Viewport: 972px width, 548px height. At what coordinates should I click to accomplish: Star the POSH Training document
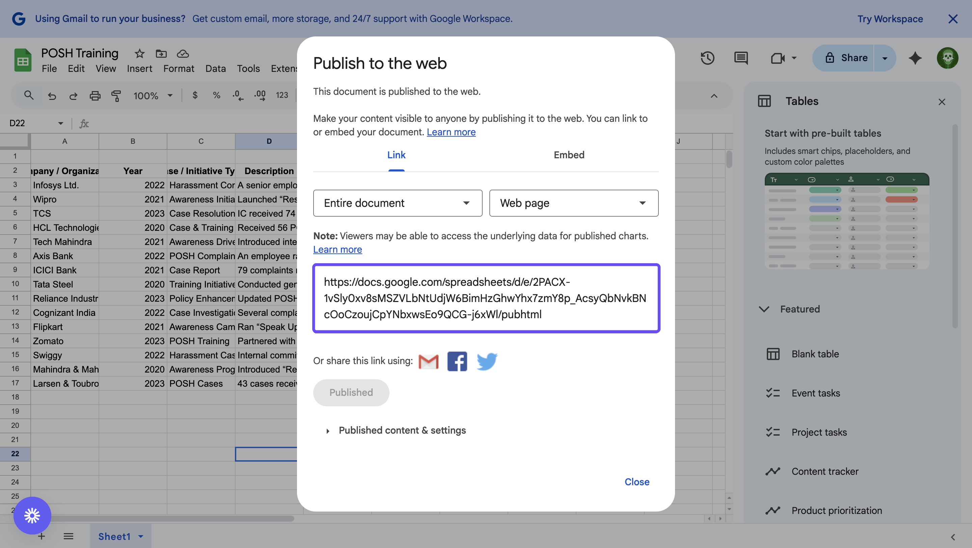coord(139,54)
